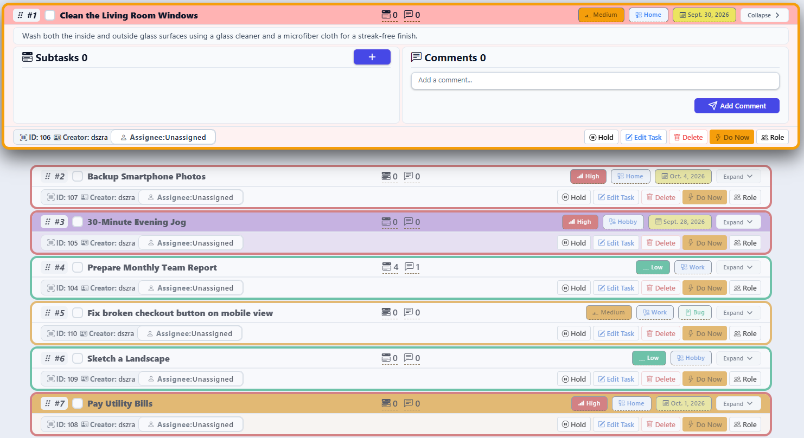This screenshot has height=438, width=804.
Task: Click the Bug tag on Fix broken checkout button
Action: pyautogui.click(x=695, y=312)
